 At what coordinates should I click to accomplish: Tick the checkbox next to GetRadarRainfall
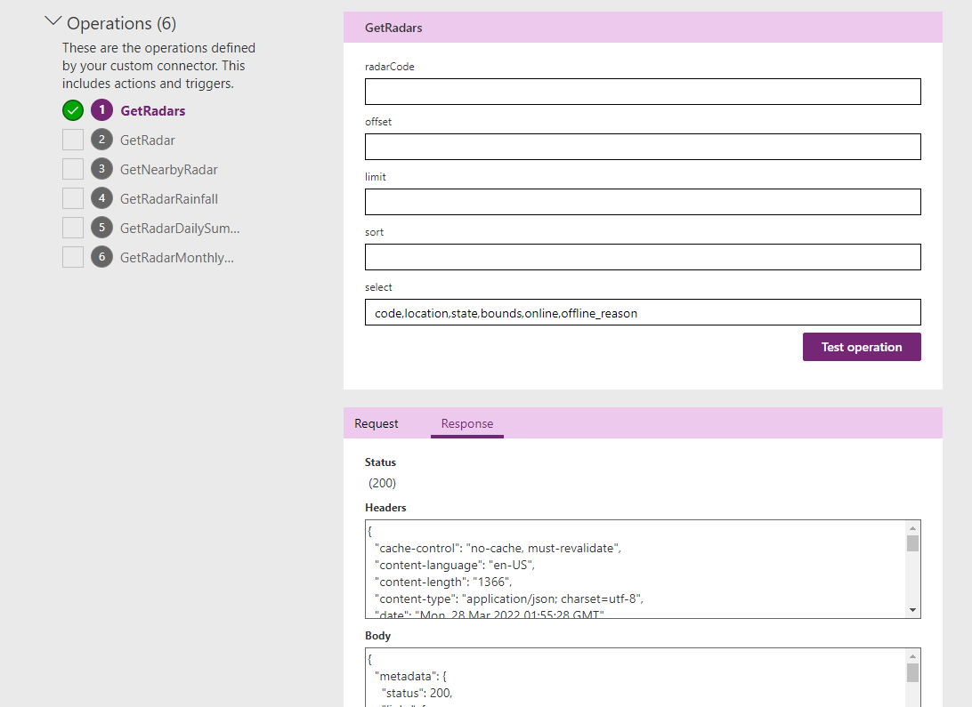(73, 198)
